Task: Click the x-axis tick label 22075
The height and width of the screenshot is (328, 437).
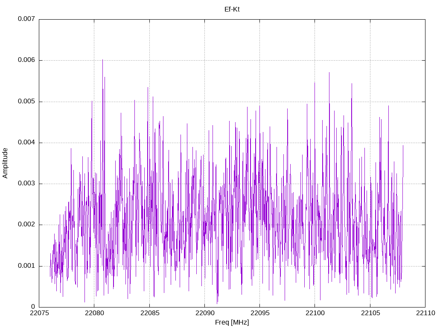Action: [39, 313]
